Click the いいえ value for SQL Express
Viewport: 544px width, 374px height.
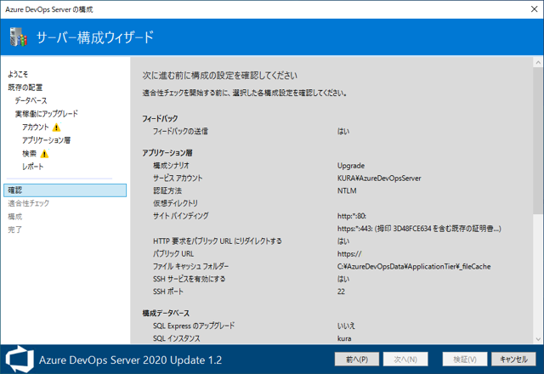pos(346,326)
